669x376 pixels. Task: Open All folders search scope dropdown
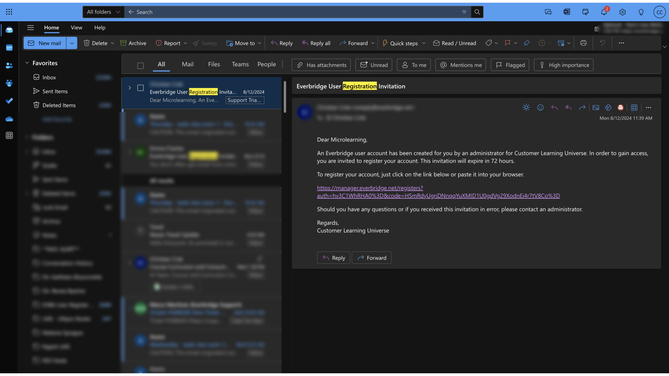click(x=103, y=12)
